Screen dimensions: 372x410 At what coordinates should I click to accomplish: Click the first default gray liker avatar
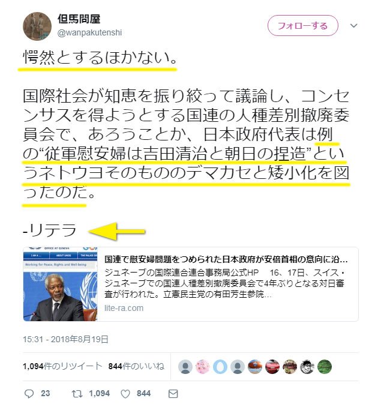click(185, 367)
